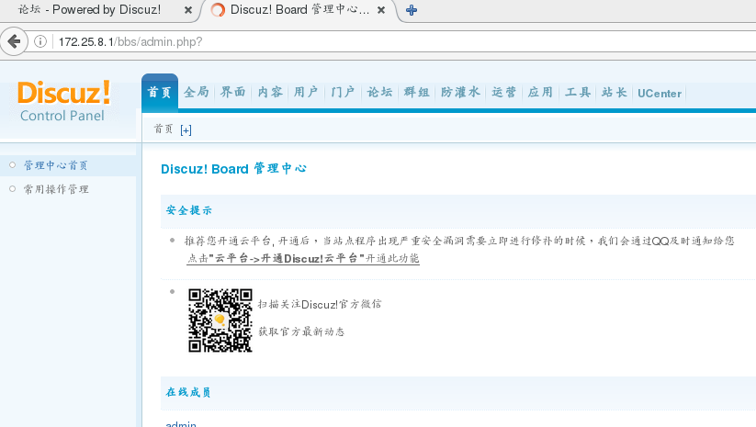
Task: Open the 界面 menu
Action: point(233,92)
